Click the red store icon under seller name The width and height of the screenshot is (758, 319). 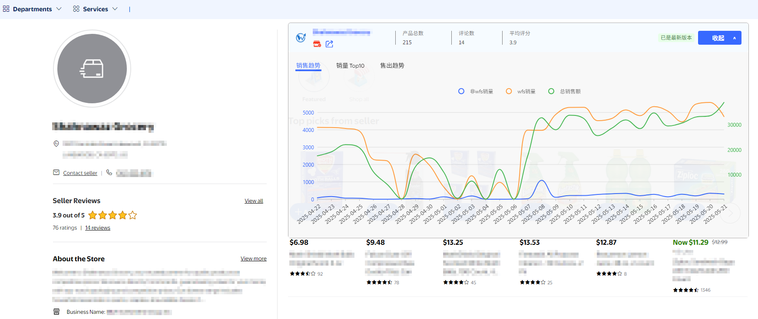317,44
